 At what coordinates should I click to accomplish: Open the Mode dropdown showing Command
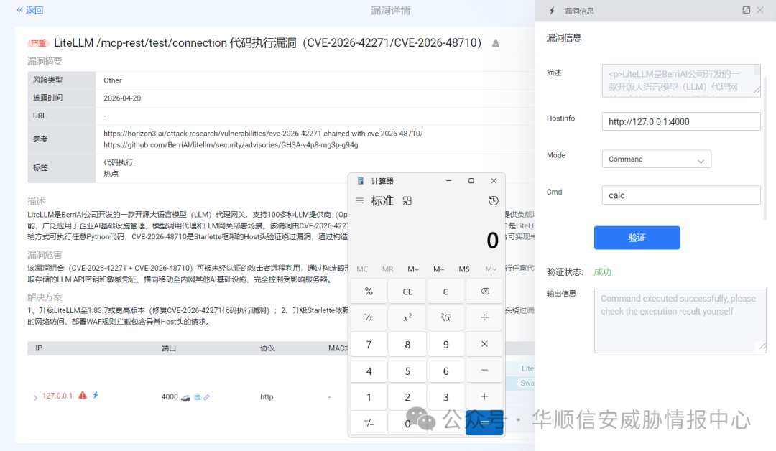pyautogui.click(x=657, y=159)
